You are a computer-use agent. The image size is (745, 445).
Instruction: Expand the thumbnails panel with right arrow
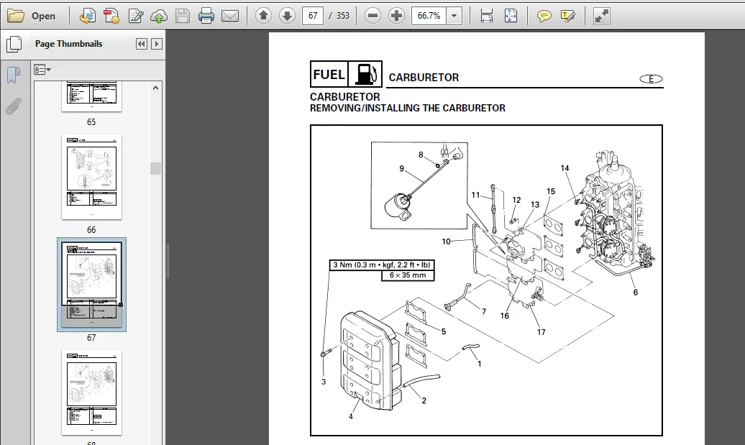point(157,44)
